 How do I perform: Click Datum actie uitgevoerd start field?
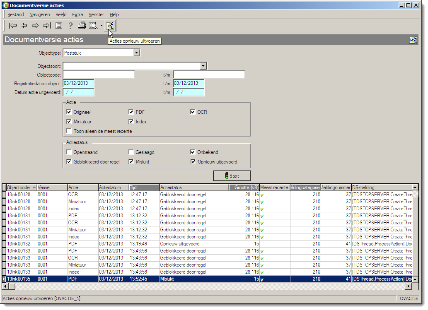(x=79, y=92)
